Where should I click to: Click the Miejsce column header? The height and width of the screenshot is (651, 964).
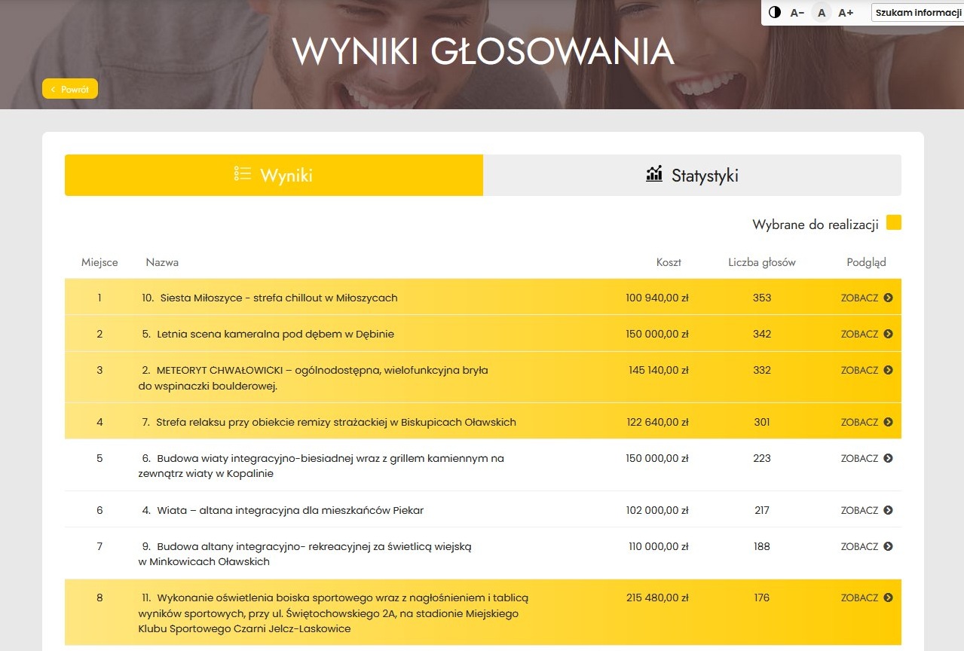[x=99, y=262]
